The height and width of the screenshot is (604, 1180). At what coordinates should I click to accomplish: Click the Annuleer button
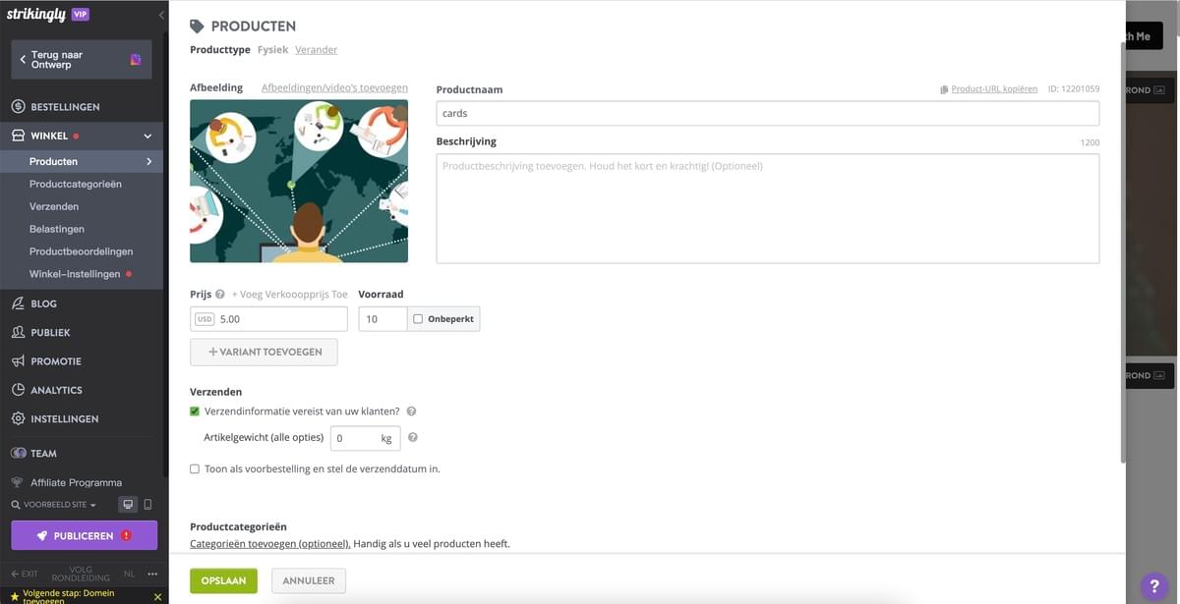click(309, 580)
